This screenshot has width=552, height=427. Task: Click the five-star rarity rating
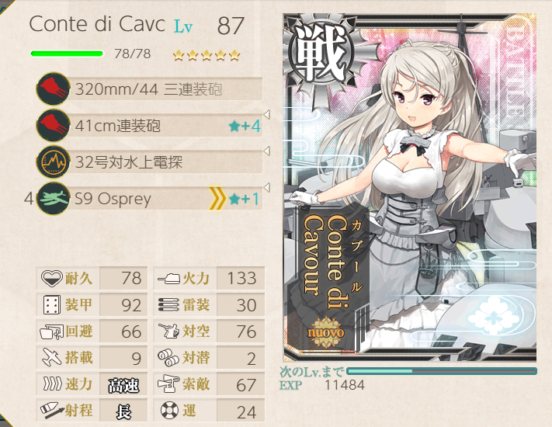pyautogui.click(x=207, y=55)
